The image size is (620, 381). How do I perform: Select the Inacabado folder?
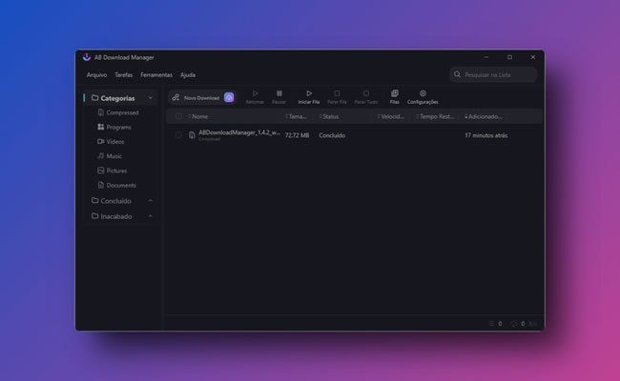click(x=116, y=216)
